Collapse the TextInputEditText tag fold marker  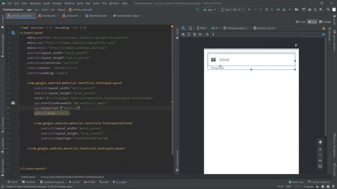pyautogui.click(x=19, y=123)
